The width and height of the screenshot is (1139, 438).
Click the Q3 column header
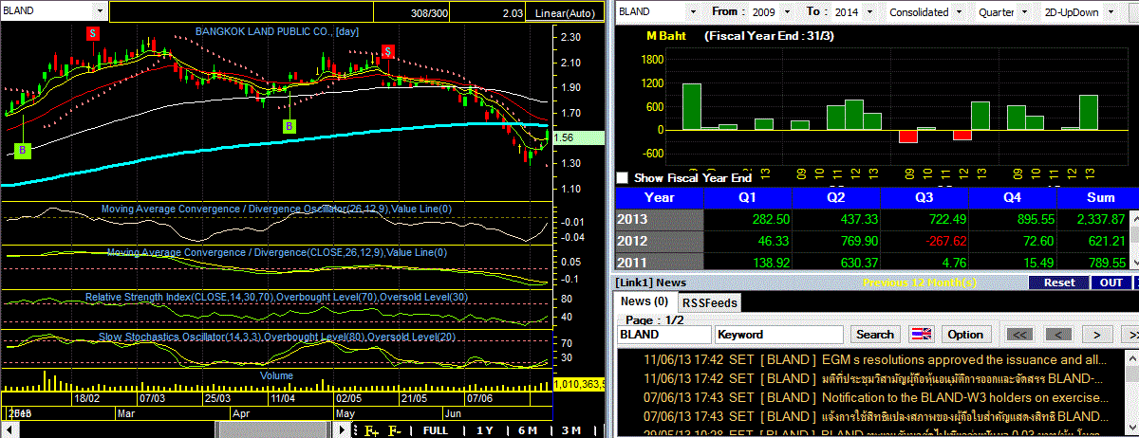tap(924, 197)
